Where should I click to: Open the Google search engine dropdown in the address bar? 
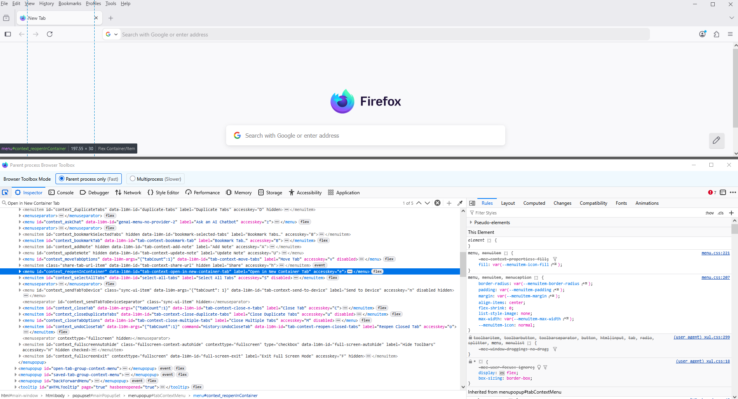point(112,34)
